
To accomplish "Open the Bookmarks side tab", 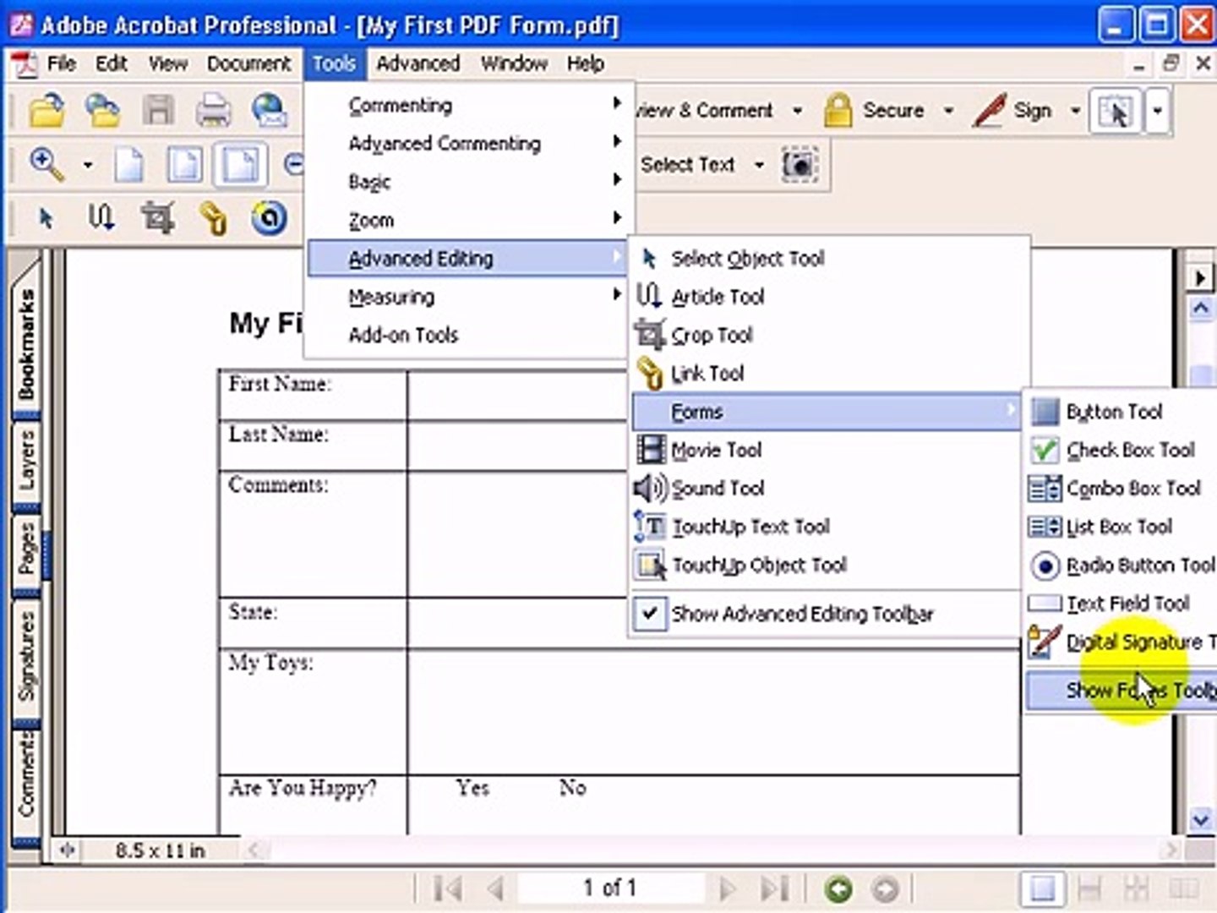I will (x=27, y=342).
